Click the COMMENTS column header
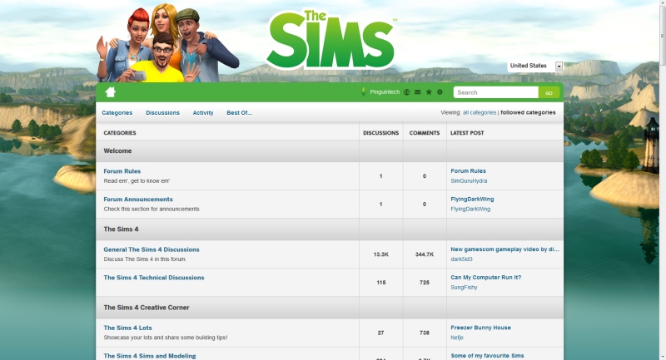The image size is (666, 360). [425, 133]
